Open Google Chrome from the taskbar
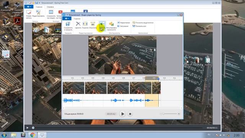 (x=33, y=135)
